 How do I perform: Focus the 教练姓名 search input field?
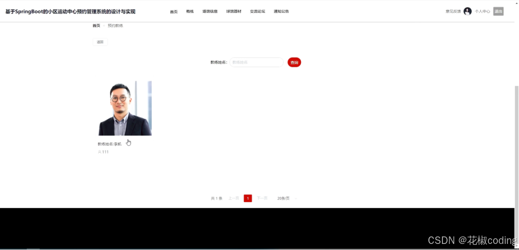pyautogui.click(x=257, y=62)
